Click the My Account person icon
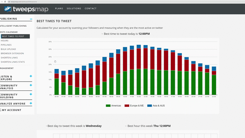The image size is (245, 138). coord(1,110)
